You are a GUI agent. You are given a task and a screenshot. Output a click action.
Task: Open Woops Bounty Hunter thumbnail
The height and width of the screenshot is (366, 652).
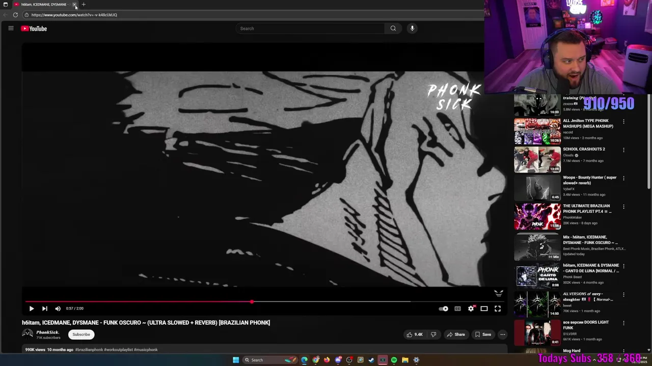(537, 188)
